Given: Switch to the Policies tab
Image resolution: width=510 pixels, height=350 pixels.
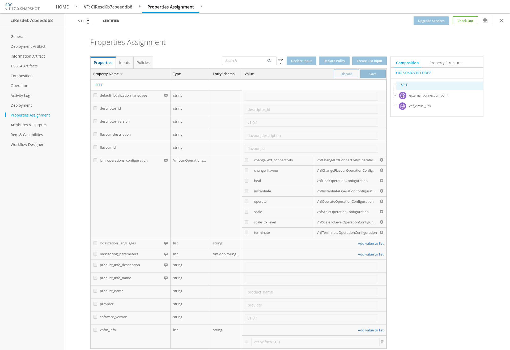Looking at the screenshot, I should (x=143, y=63).
